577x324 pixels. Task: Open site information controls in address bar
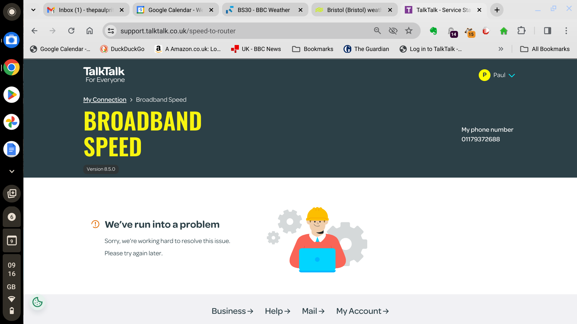click(111, 31)
